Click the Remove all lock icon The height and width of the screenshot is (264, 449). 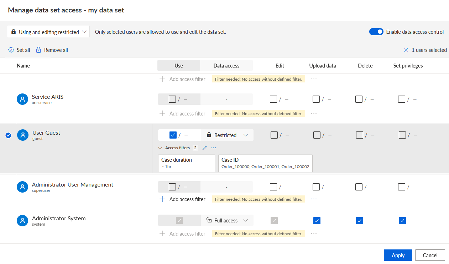click(38, 50)
